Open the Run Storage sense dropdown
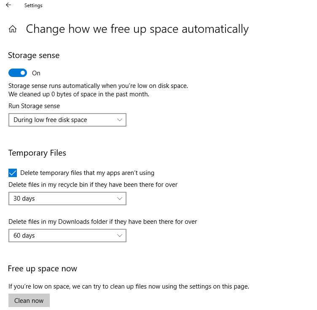The image size is (317, 310). [x=67, y=120]
